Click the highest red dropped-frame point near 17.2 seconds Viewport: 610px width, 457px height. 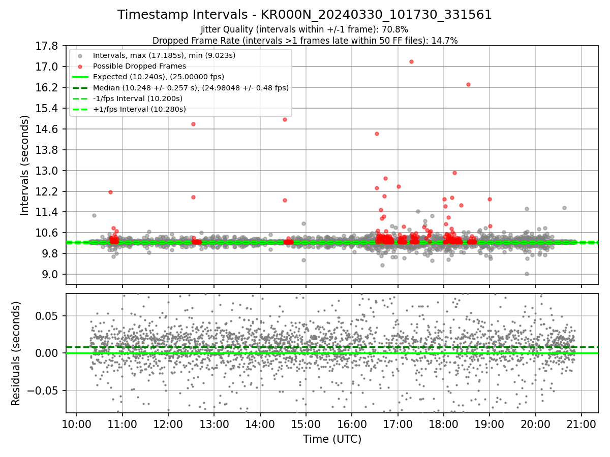click(x=411, y=62)
